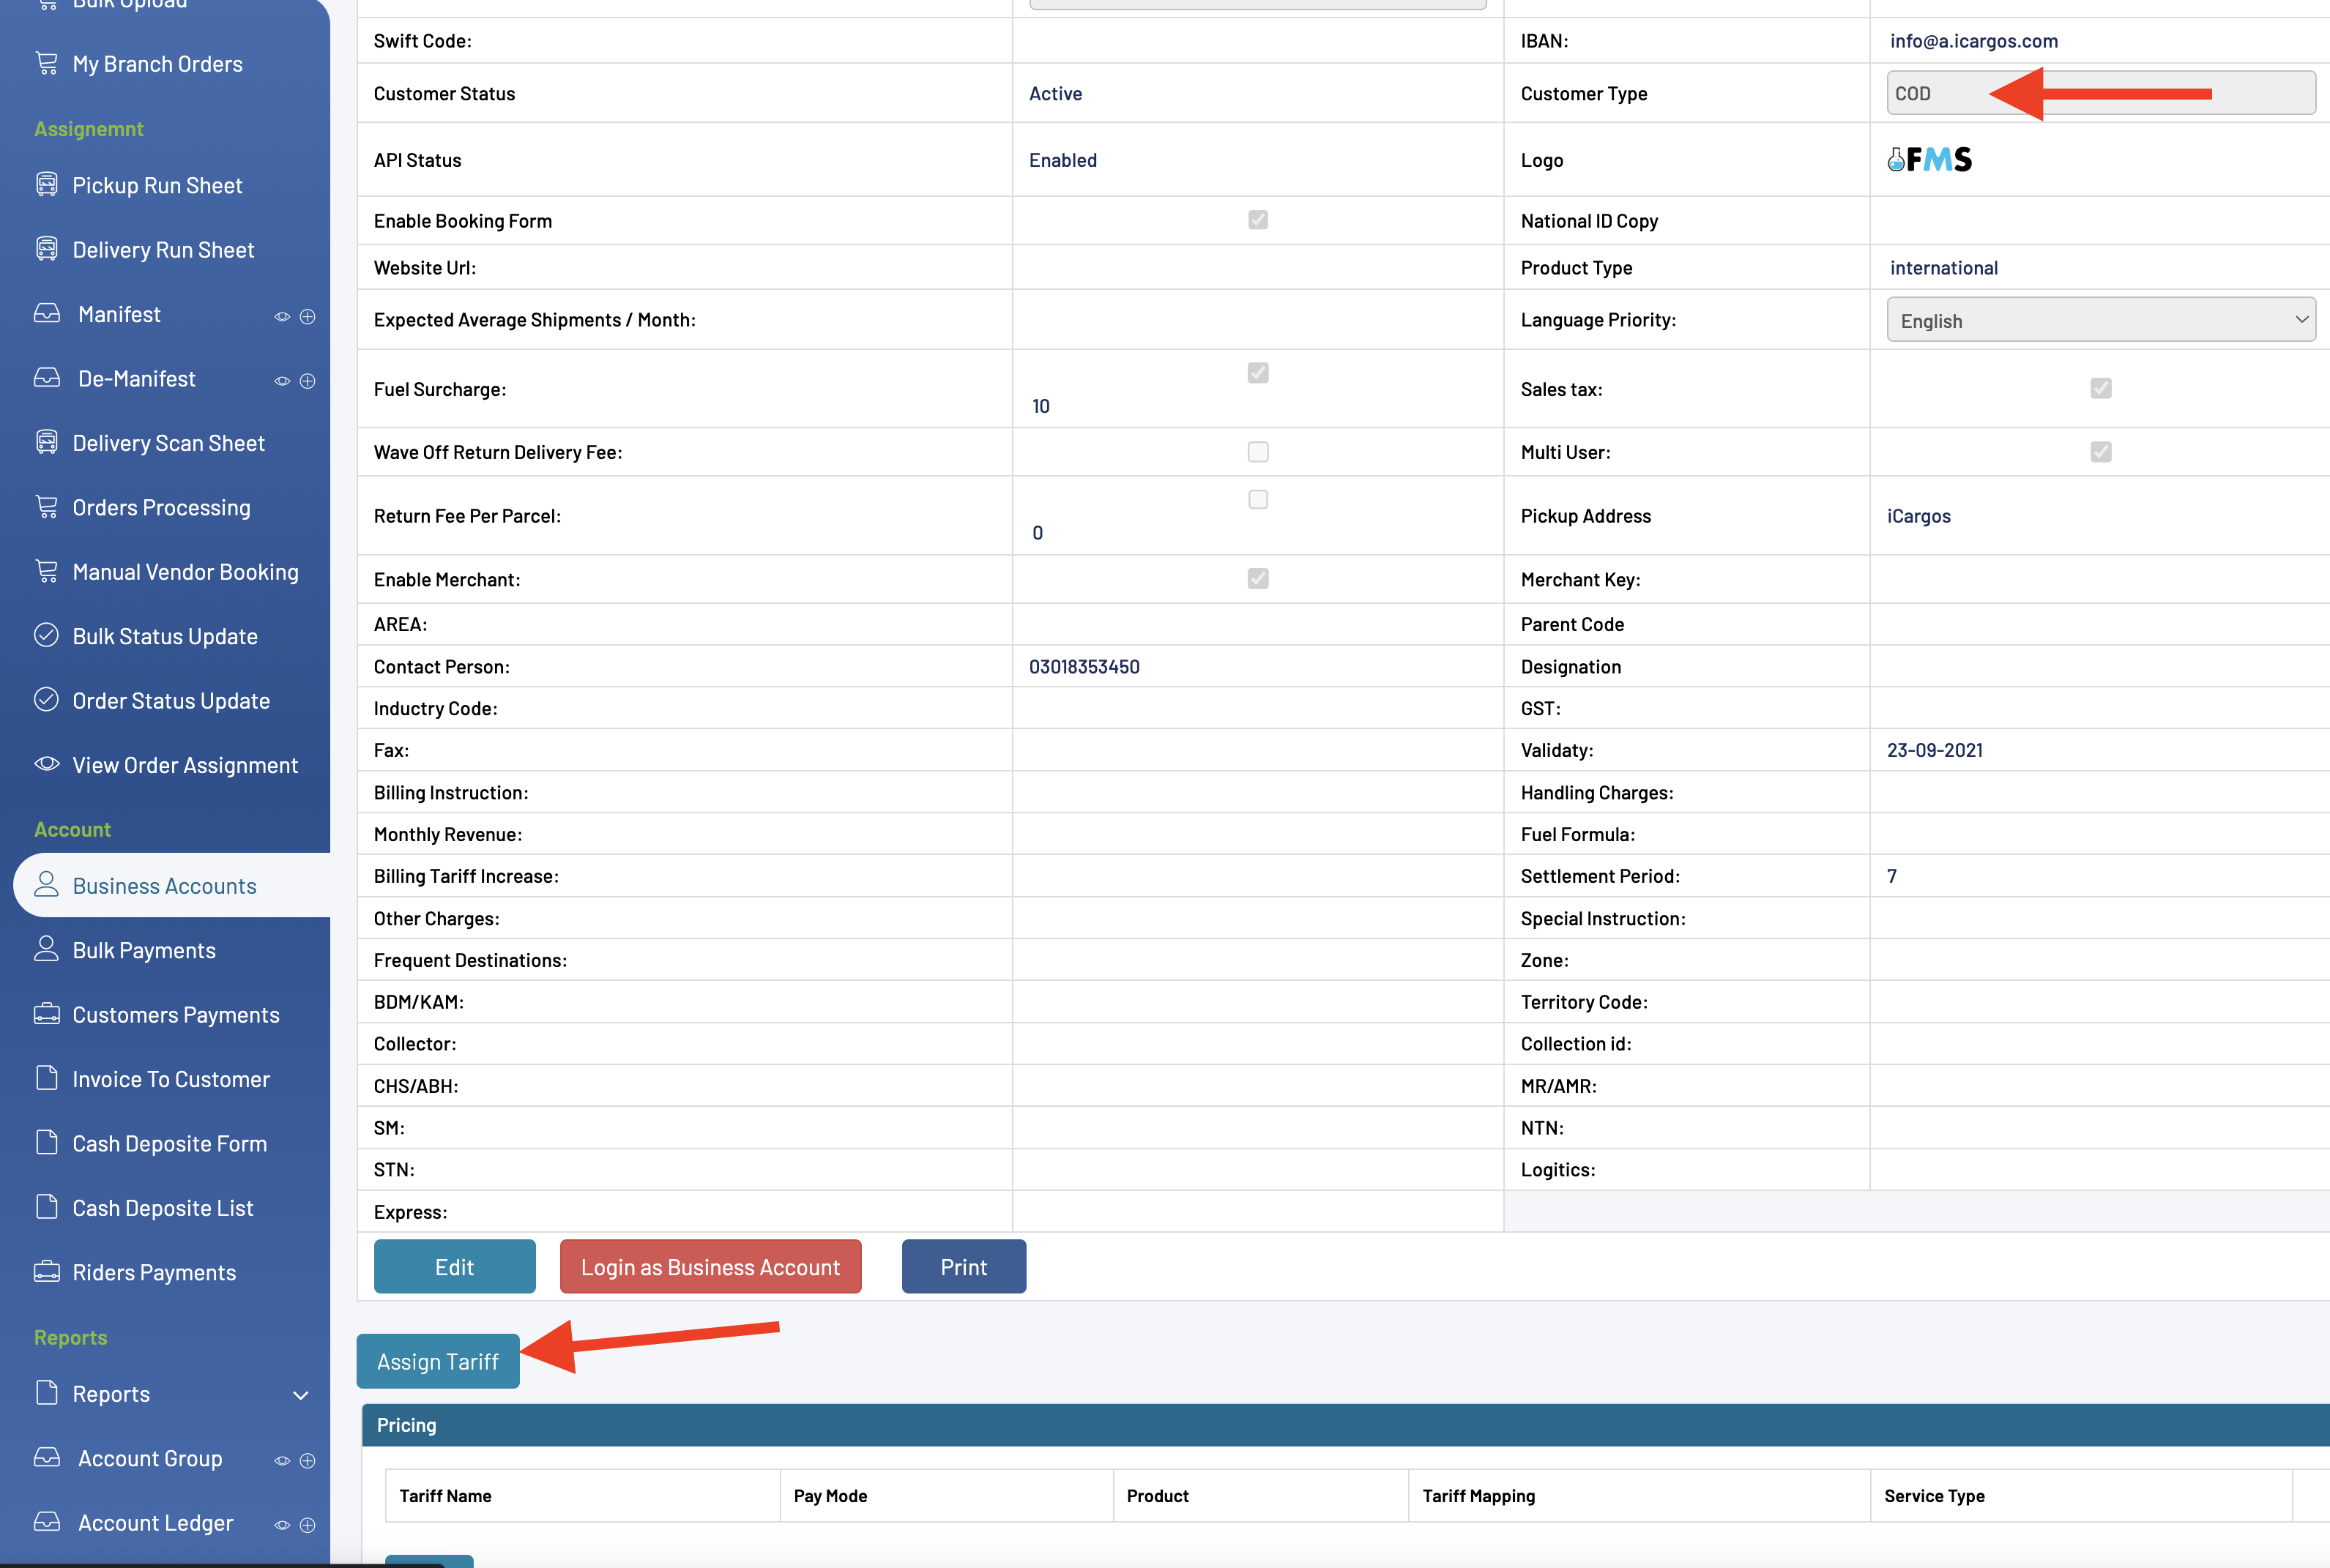Enable the Return Fee Per Parcel checkbox

tap(1258, 499)
